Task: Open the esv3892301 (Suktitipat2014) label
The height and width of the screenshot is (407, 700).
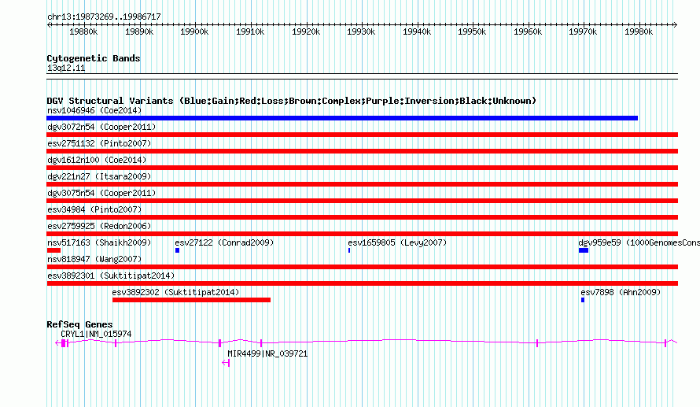Action: [111, 276]
